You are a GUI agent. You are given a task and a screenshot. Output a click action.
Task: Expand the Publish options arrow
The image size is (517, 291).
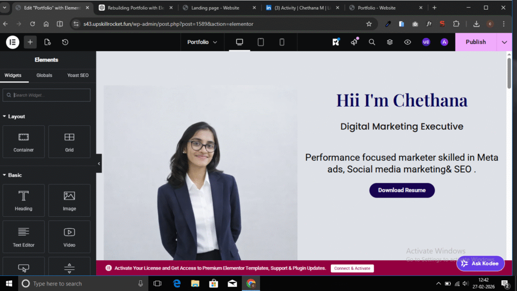504,42
